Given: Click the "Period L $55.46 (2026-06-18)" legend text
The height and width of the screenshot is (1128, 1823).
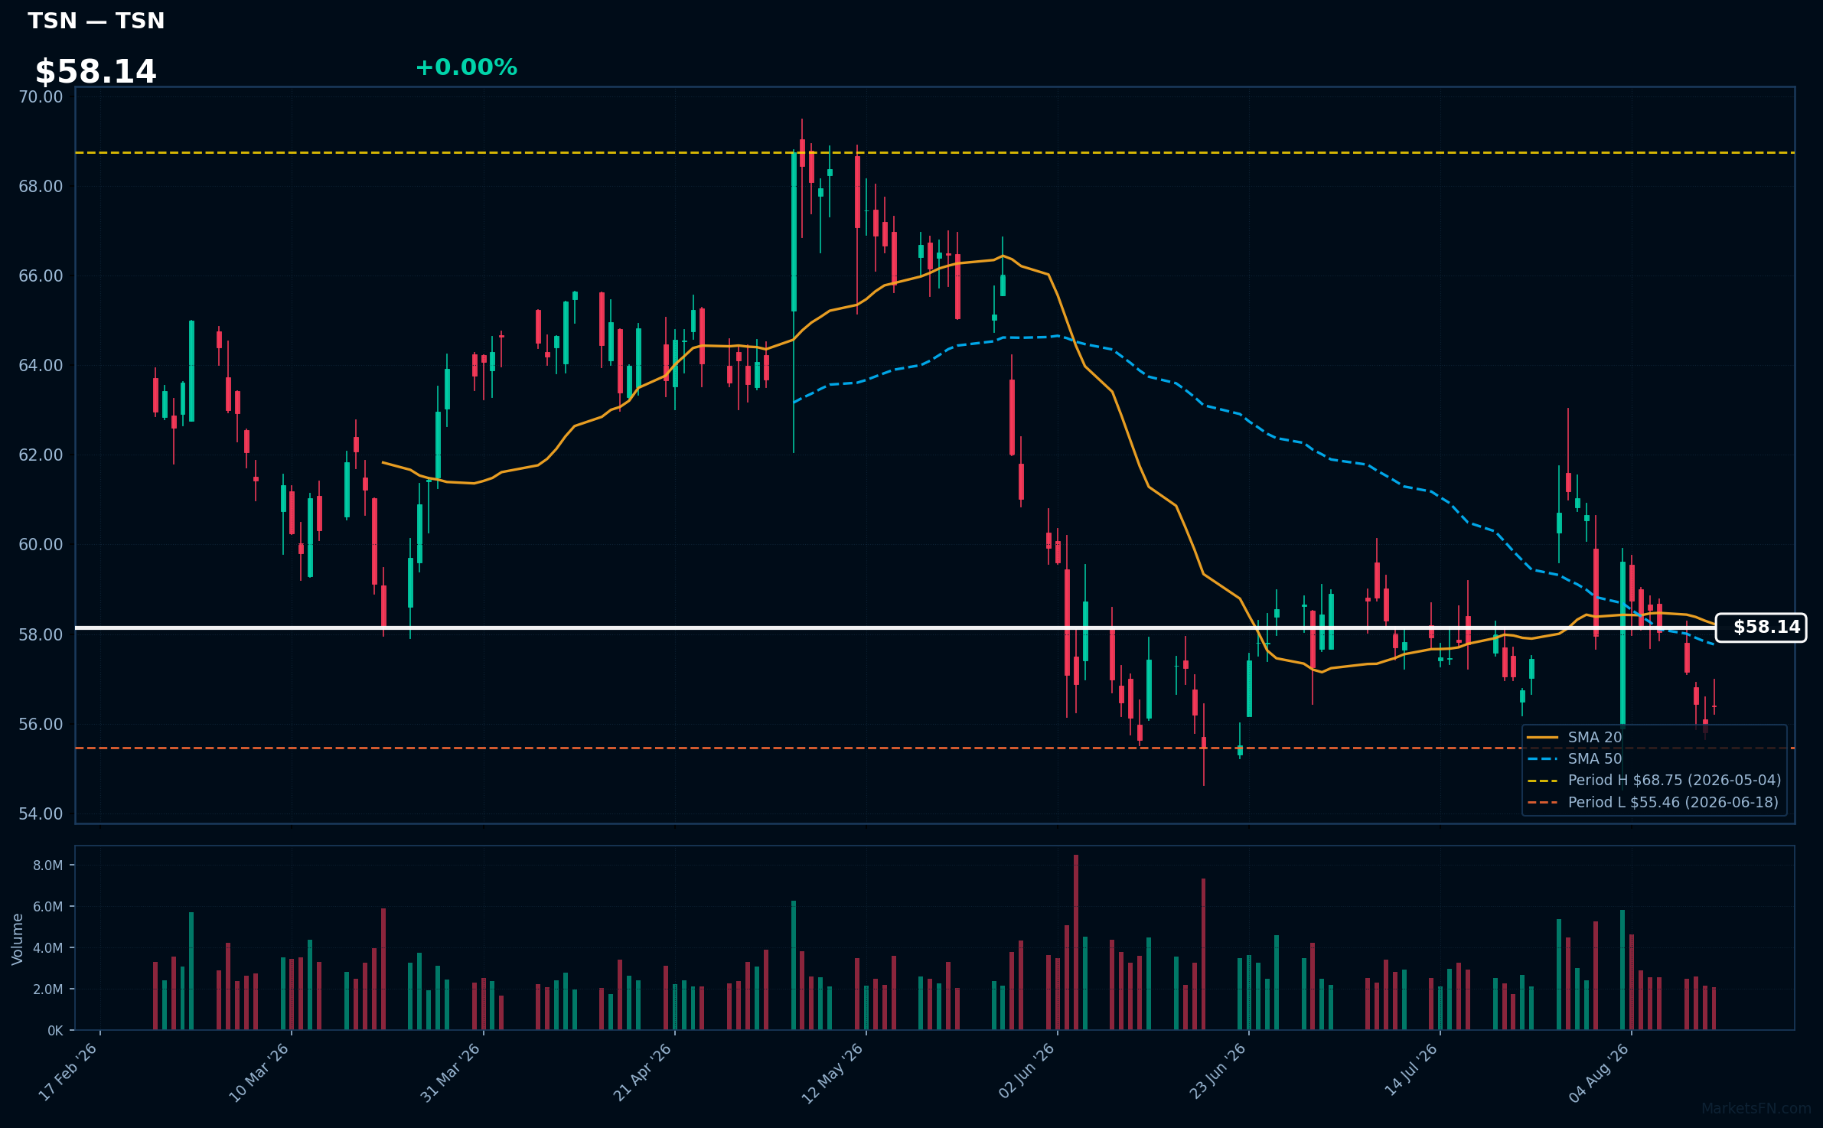Looking at the screenshot, I should coord(1673,803).
